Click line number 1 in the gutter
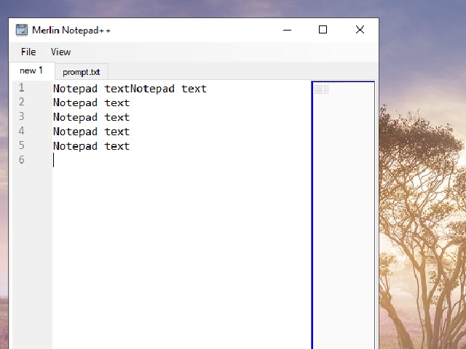 [21, 87]
